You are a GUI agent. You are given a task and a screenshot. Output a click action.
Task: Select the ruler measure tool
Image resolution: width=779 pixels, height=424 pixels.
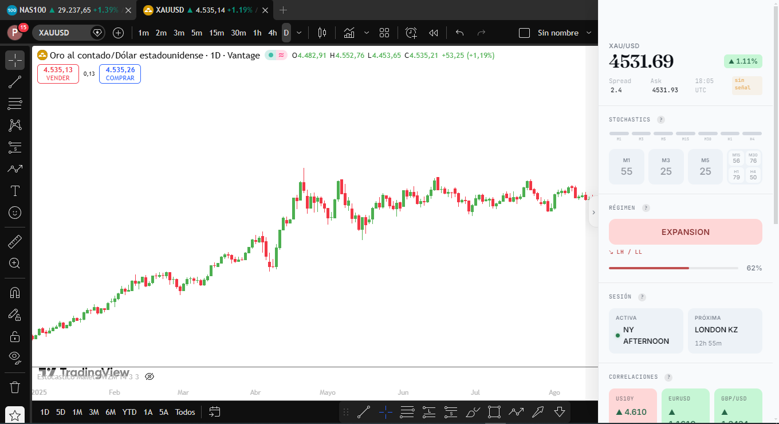[x=15, y=242]
